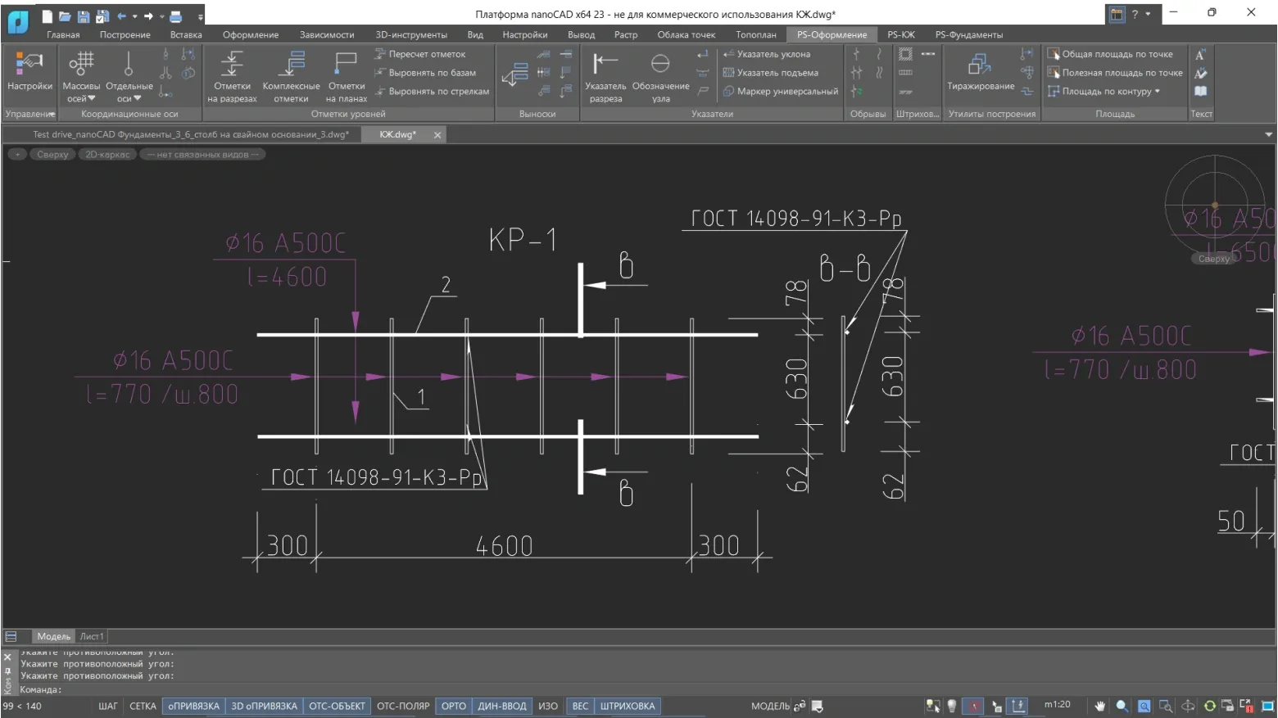Toggle ОРТО mode in status bar
Image resolution: width=1278 pixels, height=718 pixels.
coord(453,706)
